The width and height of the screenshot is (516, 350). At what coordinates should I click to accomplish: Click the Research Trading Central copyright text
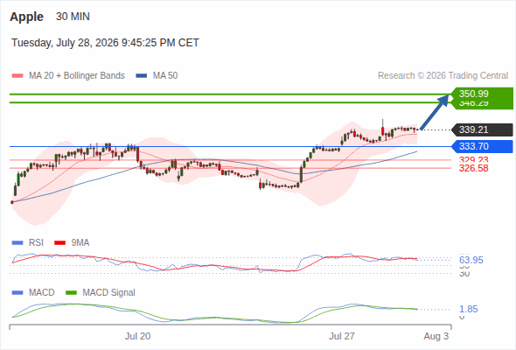point(443,76)
